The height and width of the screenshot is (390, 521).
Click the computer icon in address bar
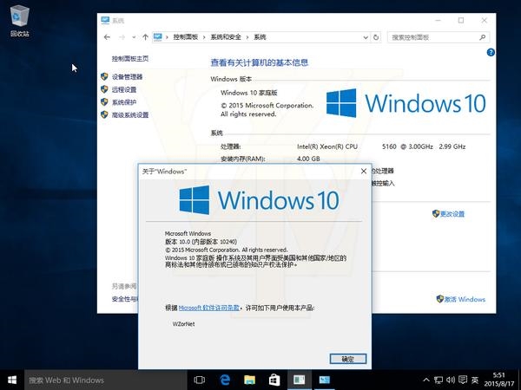pyautogui.click(x=158, y=37)
